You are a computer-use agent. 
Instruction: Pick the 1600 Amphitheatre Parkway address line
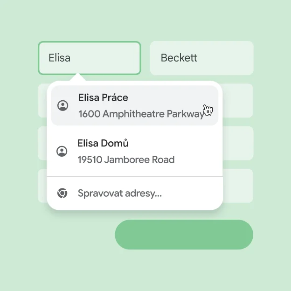point(141,114)
